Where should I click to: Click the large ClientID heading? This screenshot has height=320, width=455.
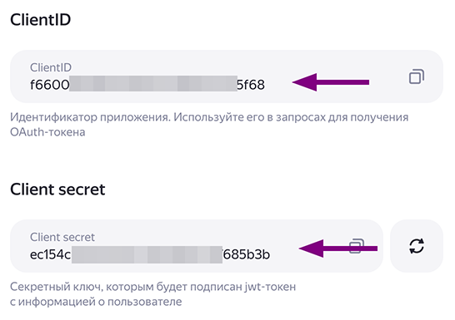[40, 20]
